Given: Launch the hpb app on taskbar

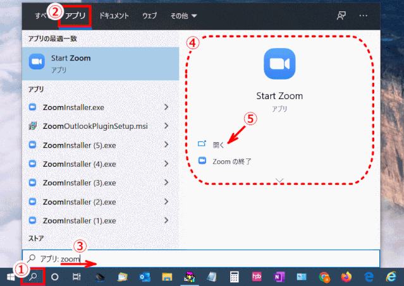Looking at the screenshot, I should pos(257,277).
